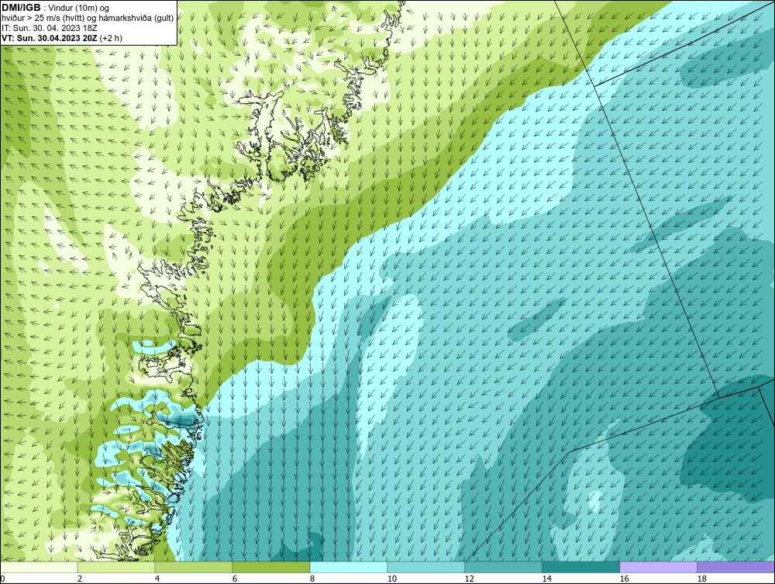Screen dimensions: 775x584
Task: Click the '(+2 h)' forecast offset text
Action: [111, 37]
